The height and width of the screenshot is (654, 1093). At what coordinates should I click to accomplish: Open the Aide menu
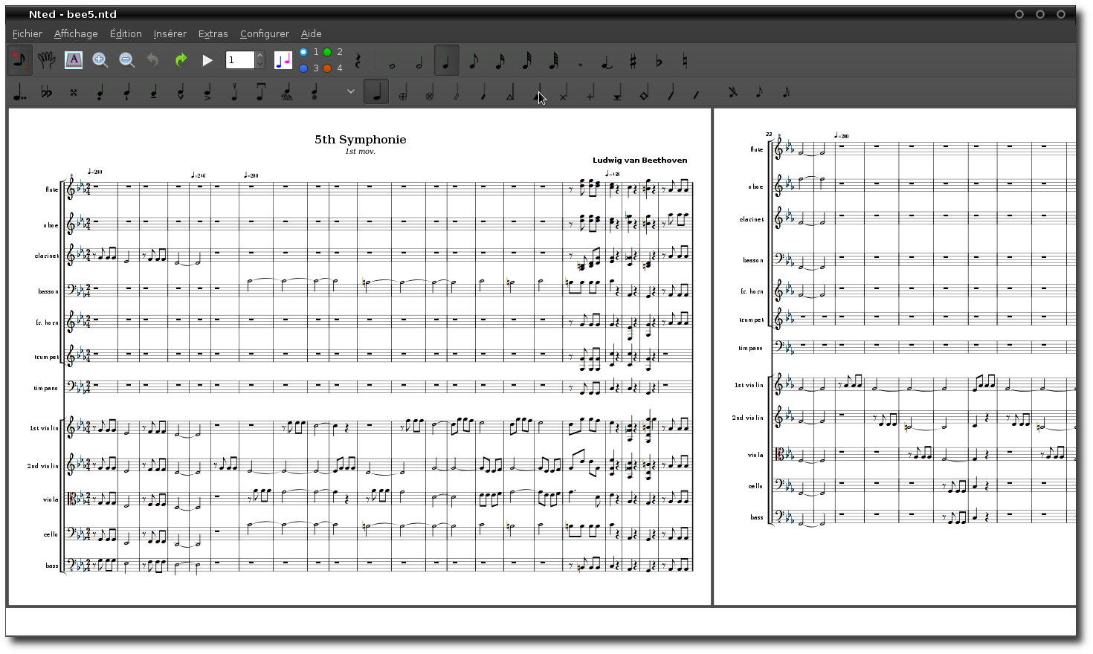(312, 33)
